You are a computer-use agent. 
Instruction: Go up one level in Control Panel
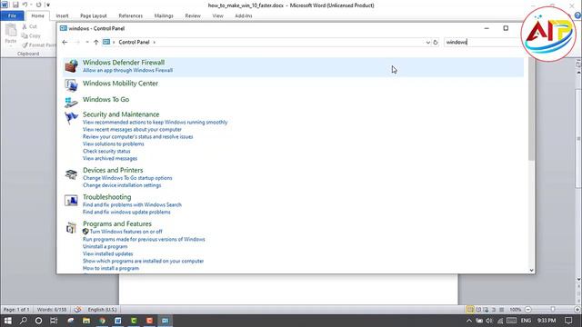tap(96, 43)
